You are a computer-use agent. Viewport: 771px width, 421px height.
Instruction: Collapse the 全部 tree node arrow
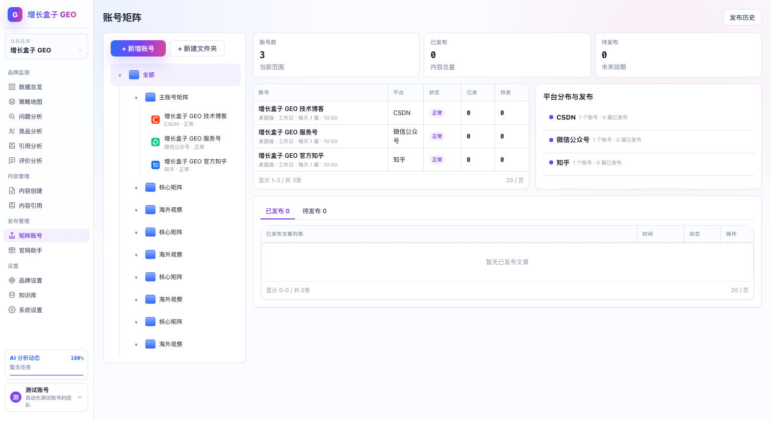[x=120, y=75]
